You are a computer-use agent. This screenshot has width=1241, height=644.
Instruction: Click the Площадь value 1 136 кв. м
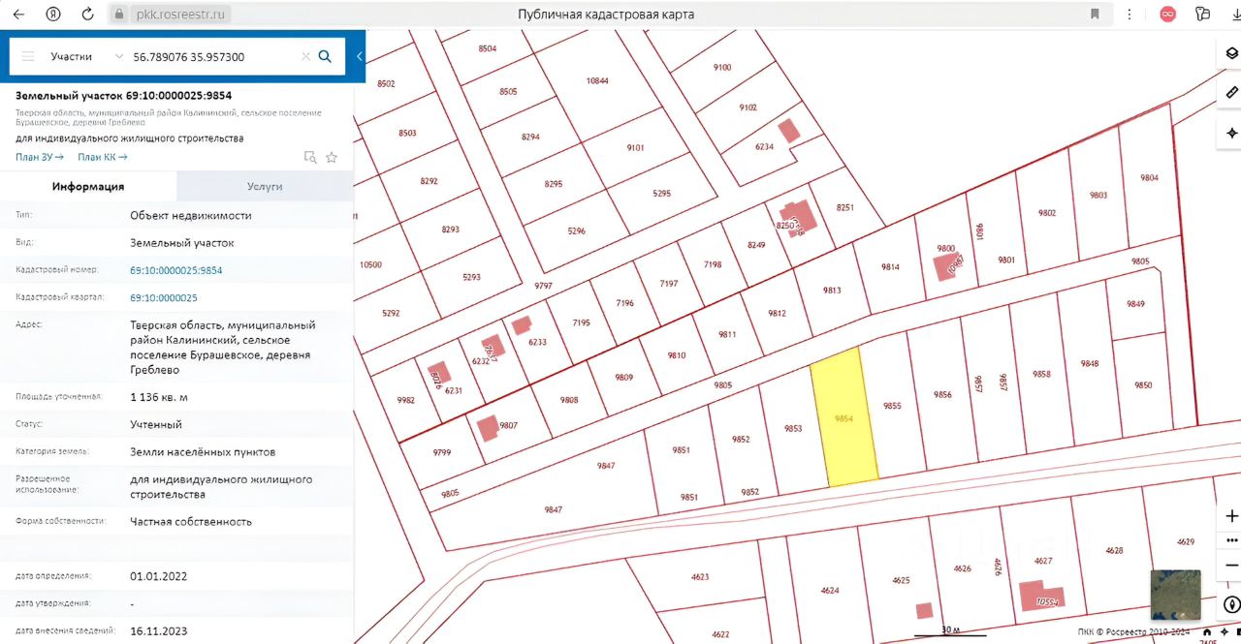click(159, 397)
